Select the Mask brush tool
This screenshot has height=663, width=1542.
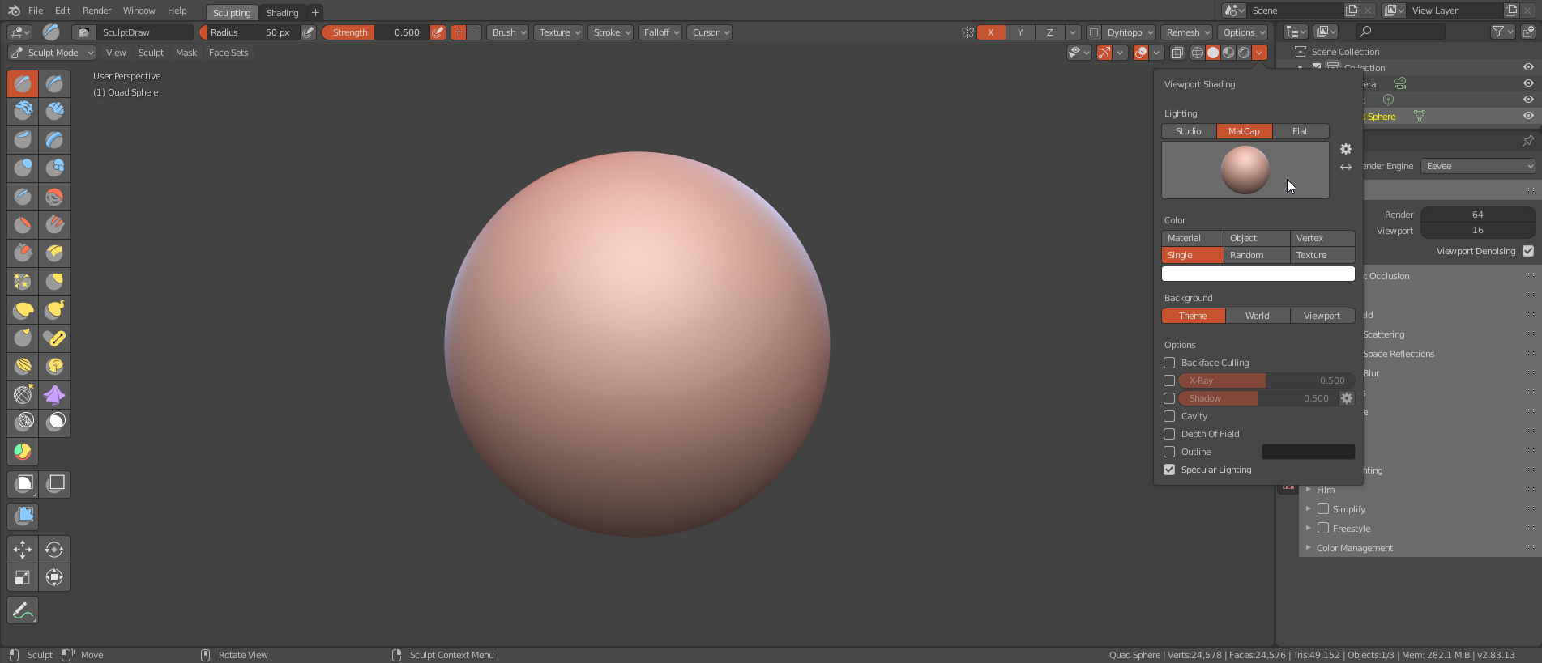coord(54,422)
